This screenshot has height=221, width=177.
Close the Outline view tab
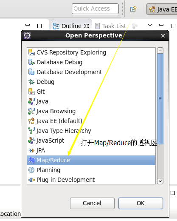87,26
